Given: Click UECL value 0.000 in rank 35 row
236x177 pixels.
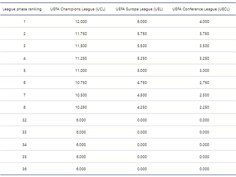Looking at the screenshot, I should coord(204,157).
